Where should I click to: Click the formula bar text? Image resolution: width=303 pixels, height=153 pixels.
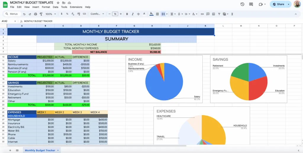click(38, 21)
